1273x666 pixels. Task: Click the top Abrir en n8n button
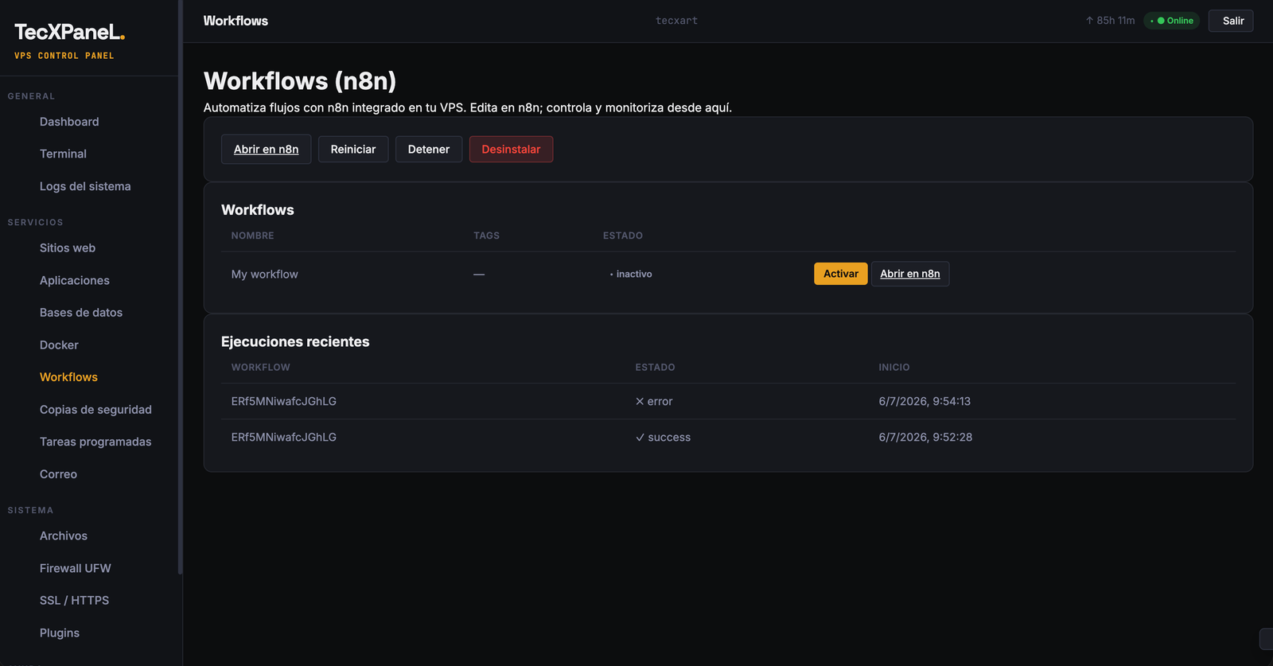coord(266,149)
